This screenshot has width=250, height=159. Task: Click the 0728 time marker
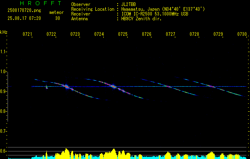pyautogui.click(x=194, y=34)
